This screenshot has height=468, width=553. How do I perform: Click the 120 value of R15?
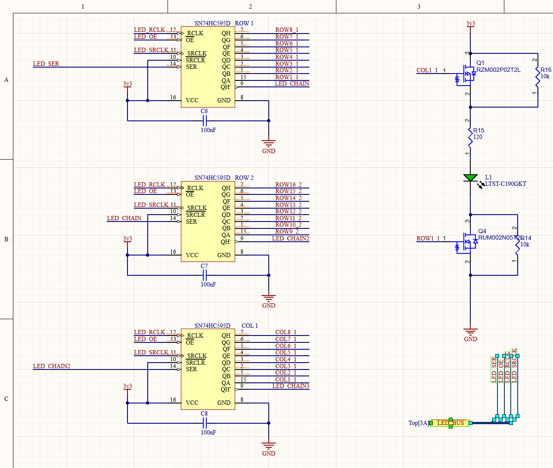click(x=478, y=137)
